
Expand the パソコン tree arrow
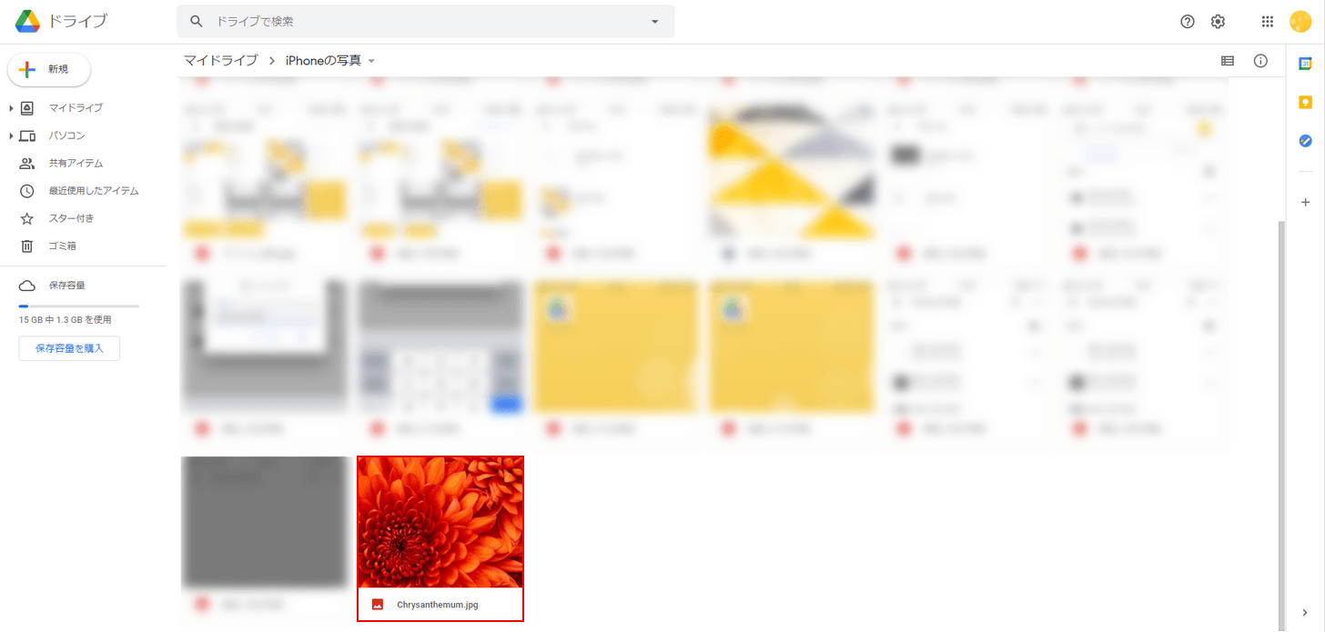pyautogui.click(x=11, y=136)
